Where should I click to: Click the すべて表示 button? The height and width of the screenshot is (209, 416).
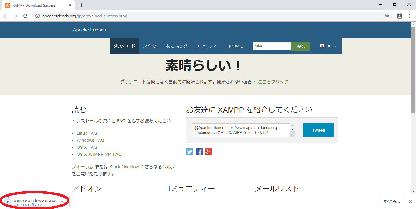392,201
